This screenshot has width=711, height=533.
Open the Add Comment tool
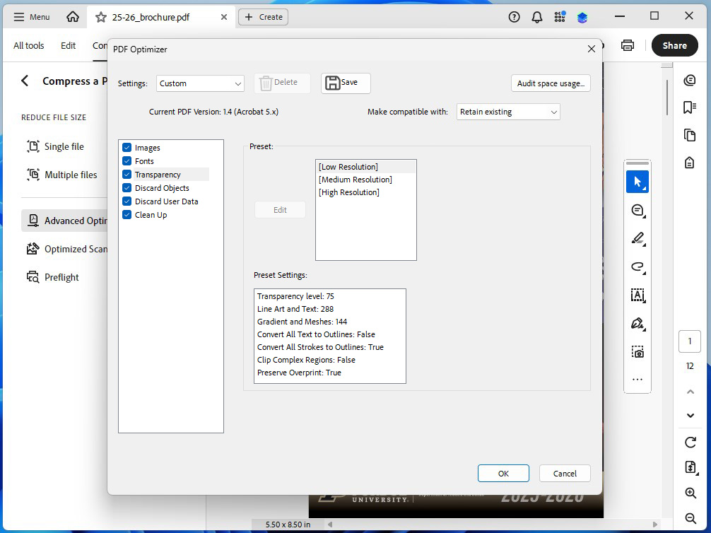[637, 210]
